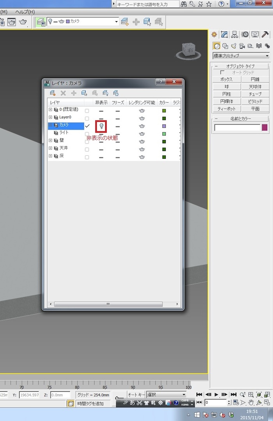Open the 標準プリミティブ dropdown
The width and height of the screenshot is (273, 421).
[241, 56]
